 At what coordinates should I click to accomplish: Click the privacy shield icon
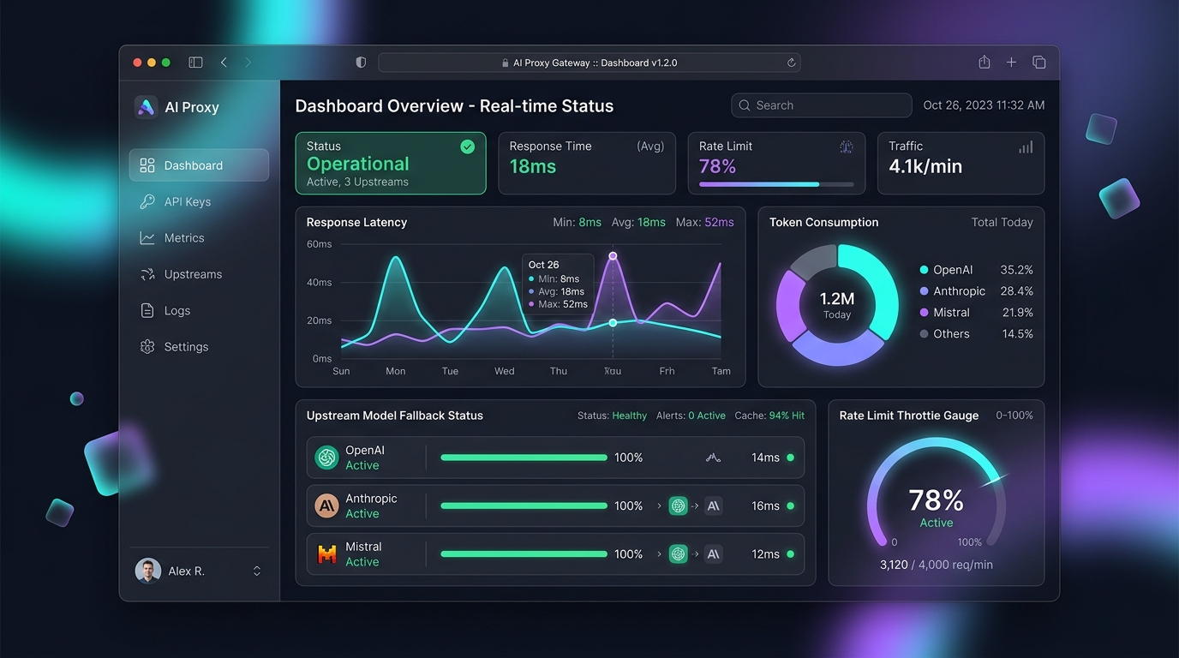(361, 63)
